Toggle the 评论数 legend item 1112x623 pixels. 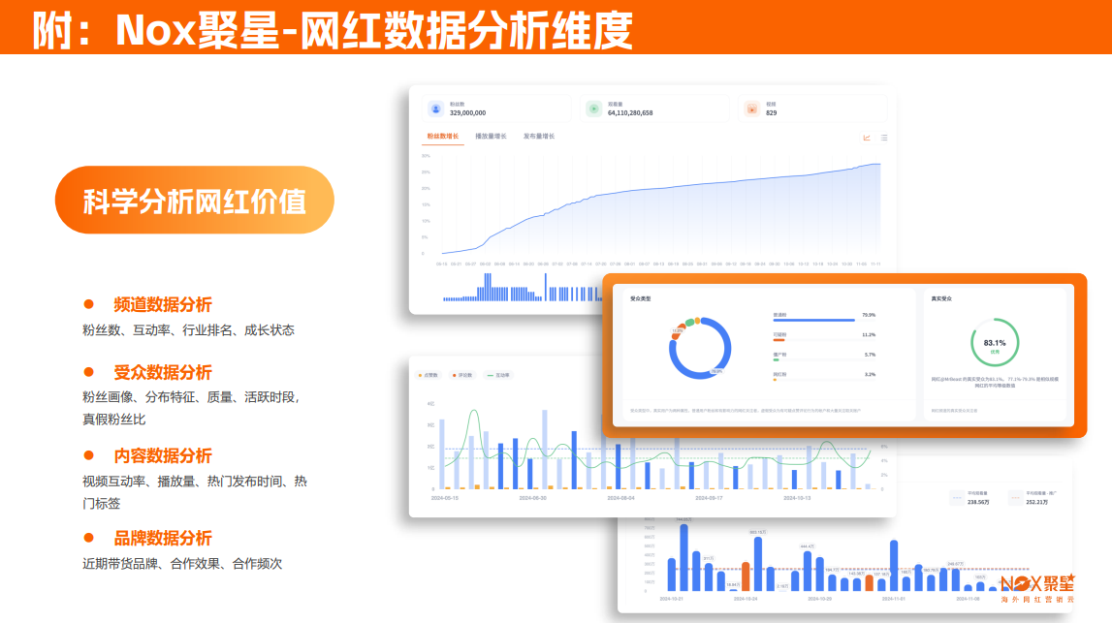point(464,375)
